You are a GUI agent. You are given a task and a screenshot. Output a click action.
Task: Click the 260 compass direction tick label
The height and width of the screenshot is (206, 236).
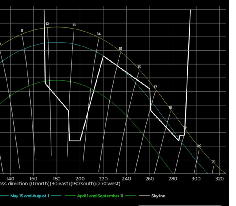[x=149, y=179]
